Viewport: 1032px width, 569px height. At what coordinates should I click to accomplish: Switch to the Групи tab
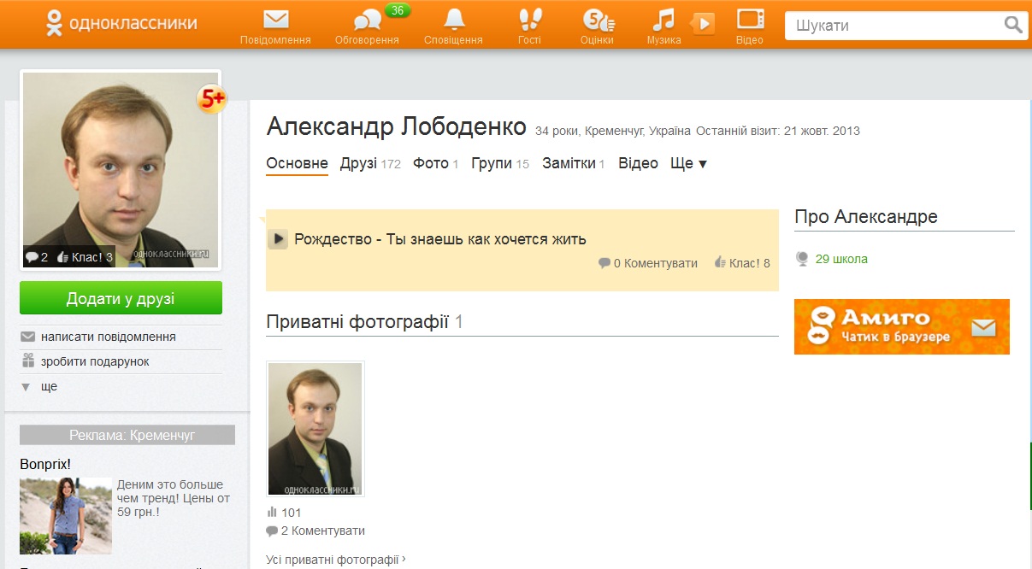click(x=491, y=163)
